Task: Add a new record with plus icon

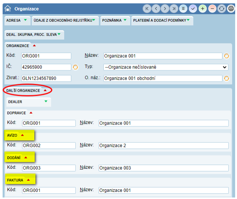Action: [x=203, y=9]
